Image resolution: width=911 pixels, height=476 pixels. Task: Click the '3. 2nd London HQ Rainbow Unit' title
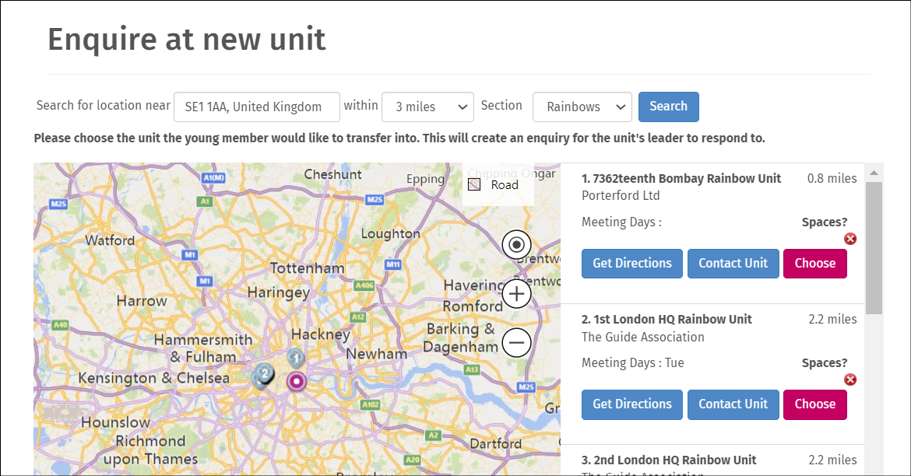[x=669, y=460]
